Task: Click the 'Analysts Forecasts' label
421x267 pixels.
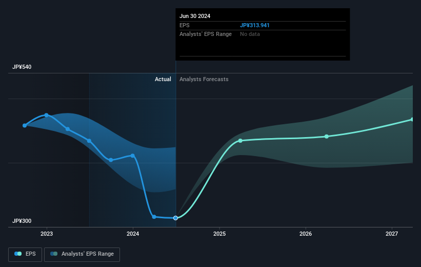Action: [x=204, y=79]
